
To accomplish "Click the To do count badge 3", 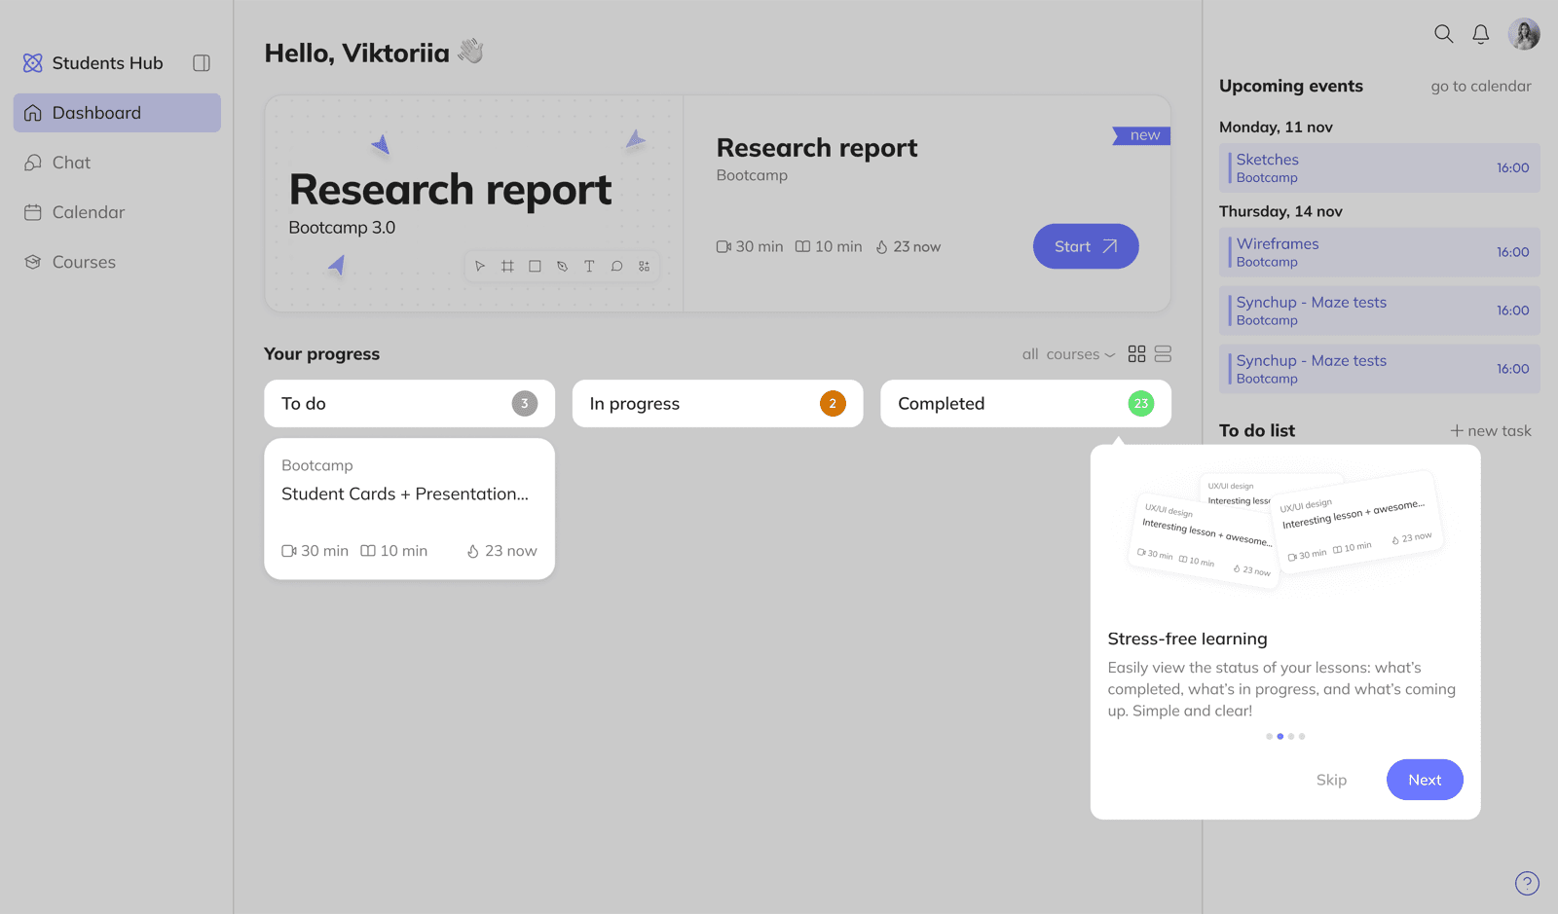I will click(525, 403).
